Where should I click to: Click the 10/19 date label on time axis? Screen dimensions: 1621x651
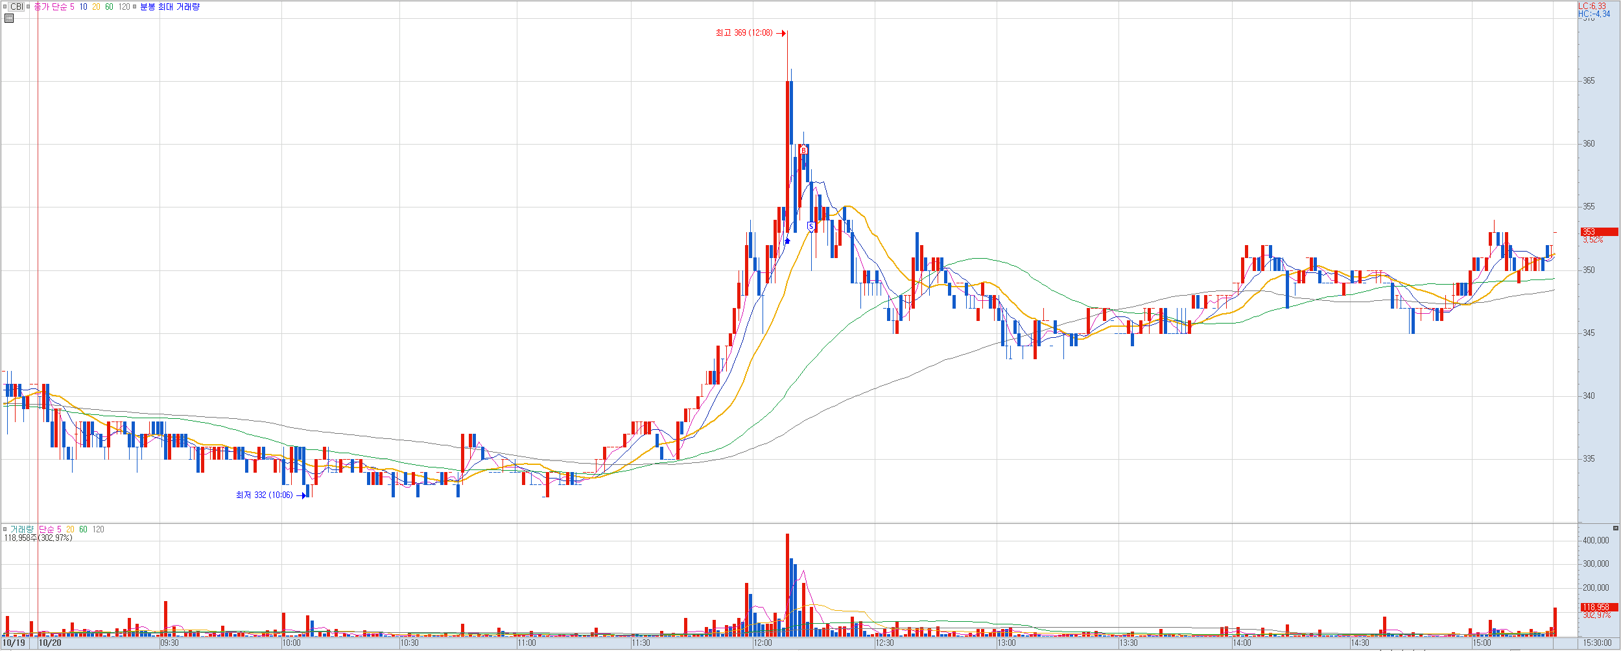tap(14, 643)
